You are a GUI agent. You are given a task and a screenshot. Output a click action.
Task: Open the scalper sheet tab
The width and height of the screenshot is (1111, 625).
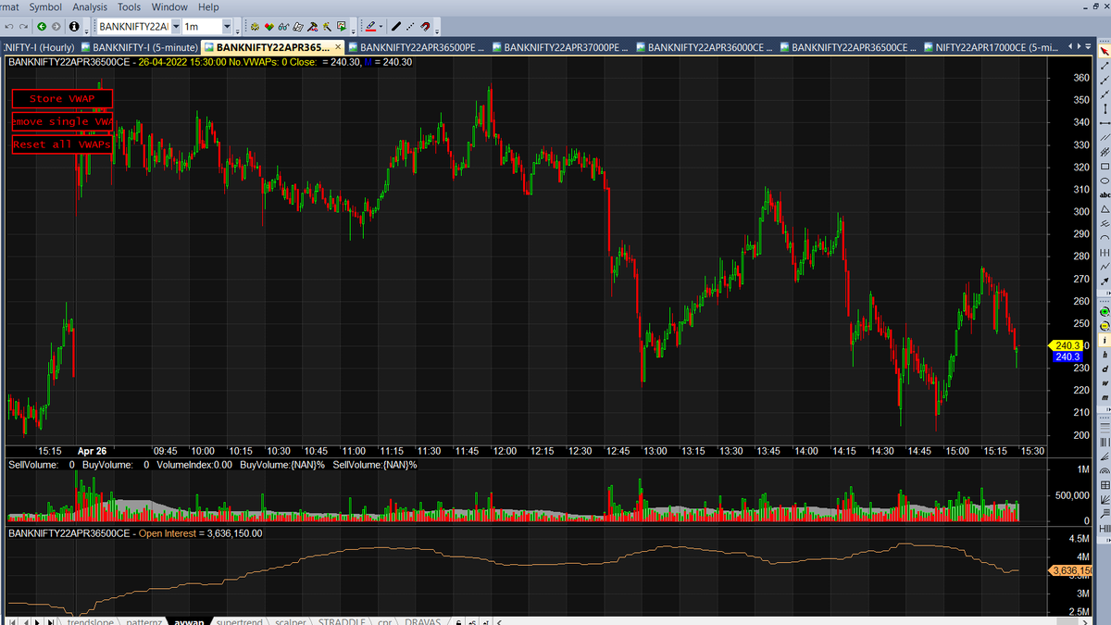click(x=291, y=620)
